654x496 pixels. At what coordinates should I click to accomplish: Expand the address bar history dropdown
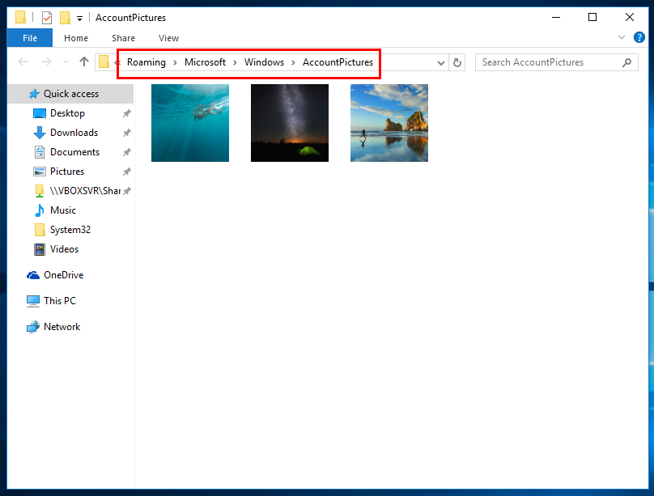[x=440, y=63]
